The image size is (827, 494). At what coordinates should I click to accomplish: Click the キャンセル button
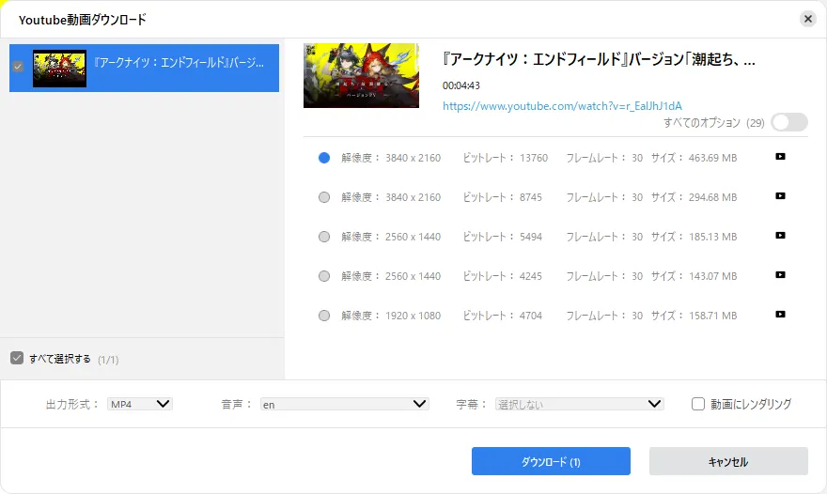[x=728, y=461]
